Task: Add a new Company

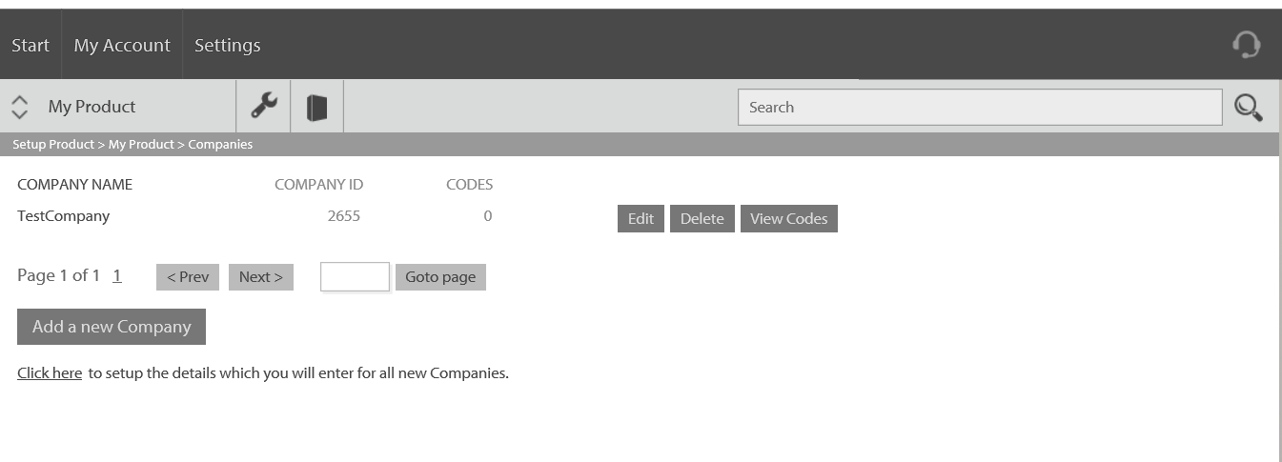Action: coord(112,327)
